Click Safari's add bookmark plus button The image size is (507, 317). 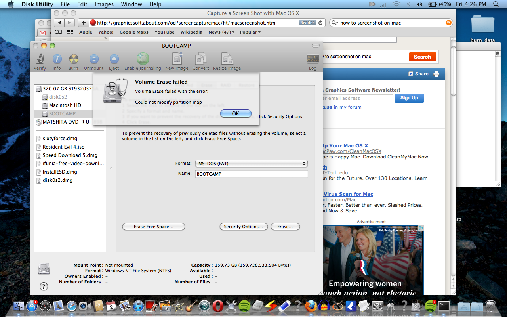click(84, 23)
